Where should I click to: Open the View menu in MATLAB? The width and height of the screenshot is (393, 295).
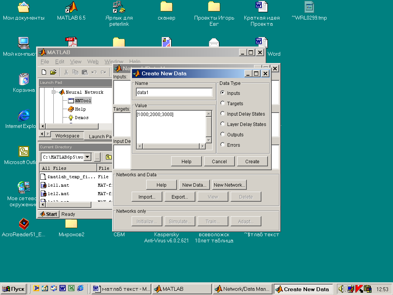point(76,61)
